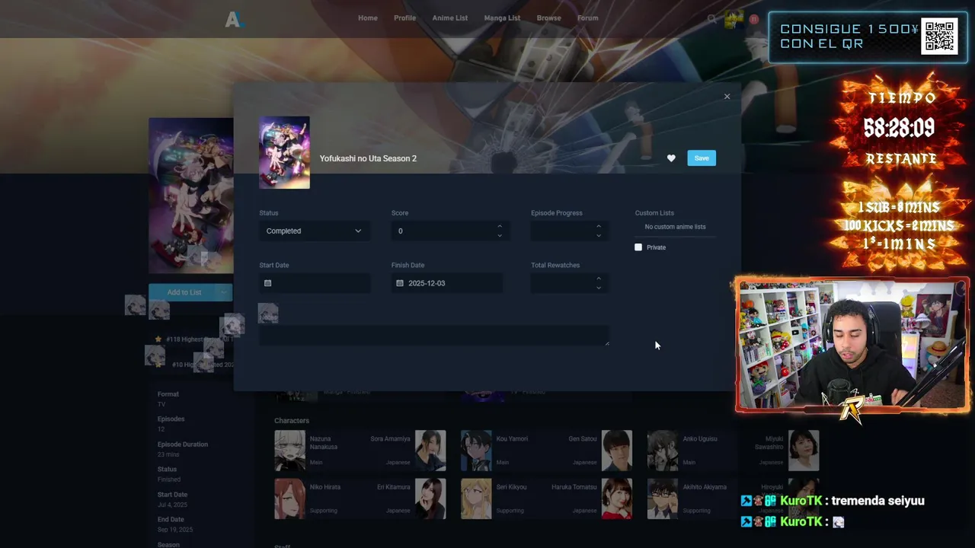This screenshot has width=975, height=548.
Task: Open voice actor Gen Satou's photo
Action: pos(617,451)
